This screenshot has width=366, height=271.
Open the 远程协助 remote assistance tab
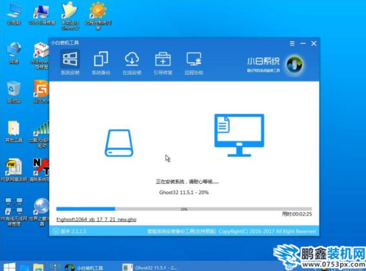tap(194, 63)
